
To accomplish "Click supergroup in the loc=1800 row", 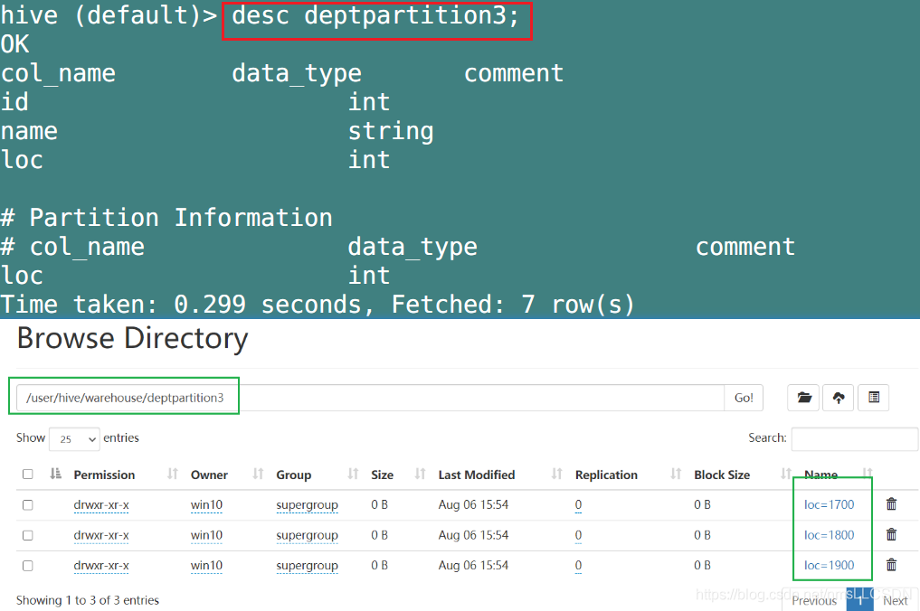I will 307,535.
